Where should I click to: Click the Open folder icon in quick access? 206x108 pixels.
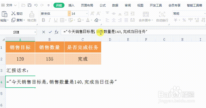pyautogui.click(x=23, y=5)
